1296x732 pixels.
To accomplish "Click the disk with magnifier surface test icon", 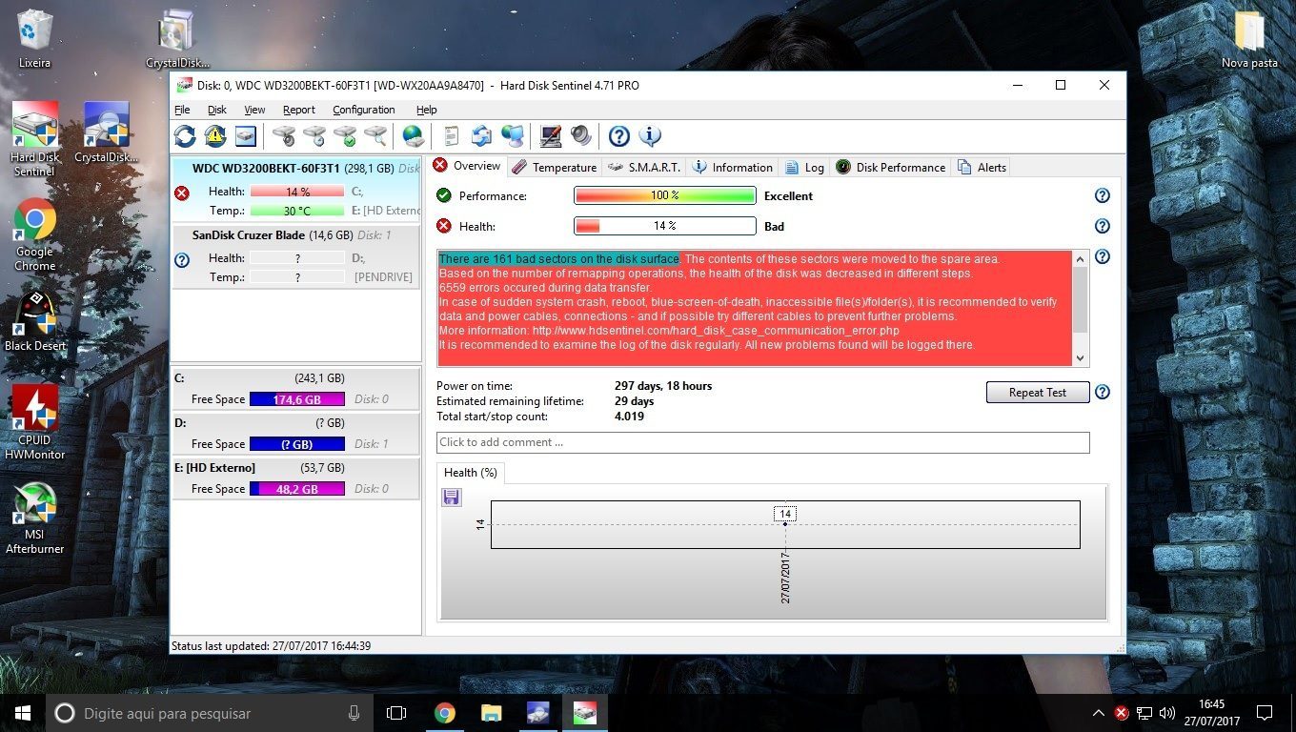I will click(x=375, y=136).
